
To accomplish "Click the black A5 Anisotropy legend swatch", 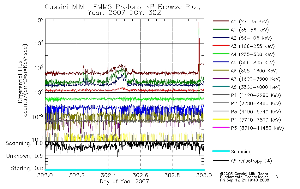I will [221, 160].
